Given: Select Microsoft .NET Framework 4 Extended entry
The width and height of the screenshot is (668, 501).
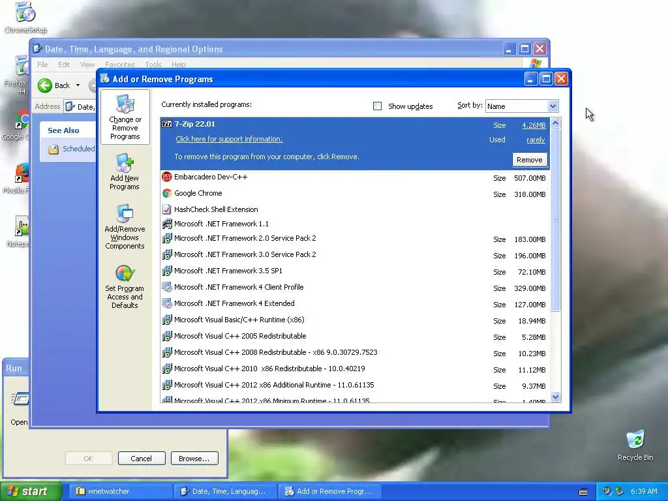Looking at the screenshot, I should click(x=356, y=304).
